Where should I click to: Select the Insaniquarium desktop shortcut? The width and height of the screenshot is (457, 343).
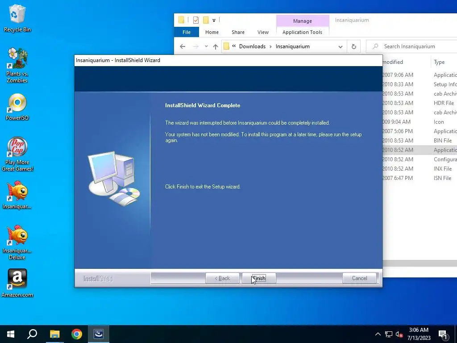(17, 195)
